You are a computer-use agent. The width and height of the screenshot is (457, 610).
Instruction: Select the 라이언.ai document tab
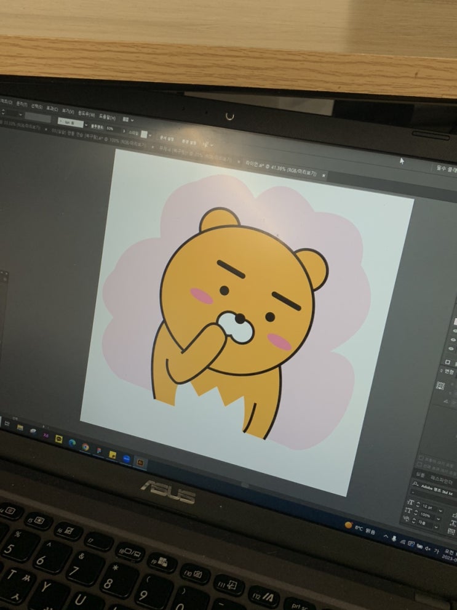[281, 168]
